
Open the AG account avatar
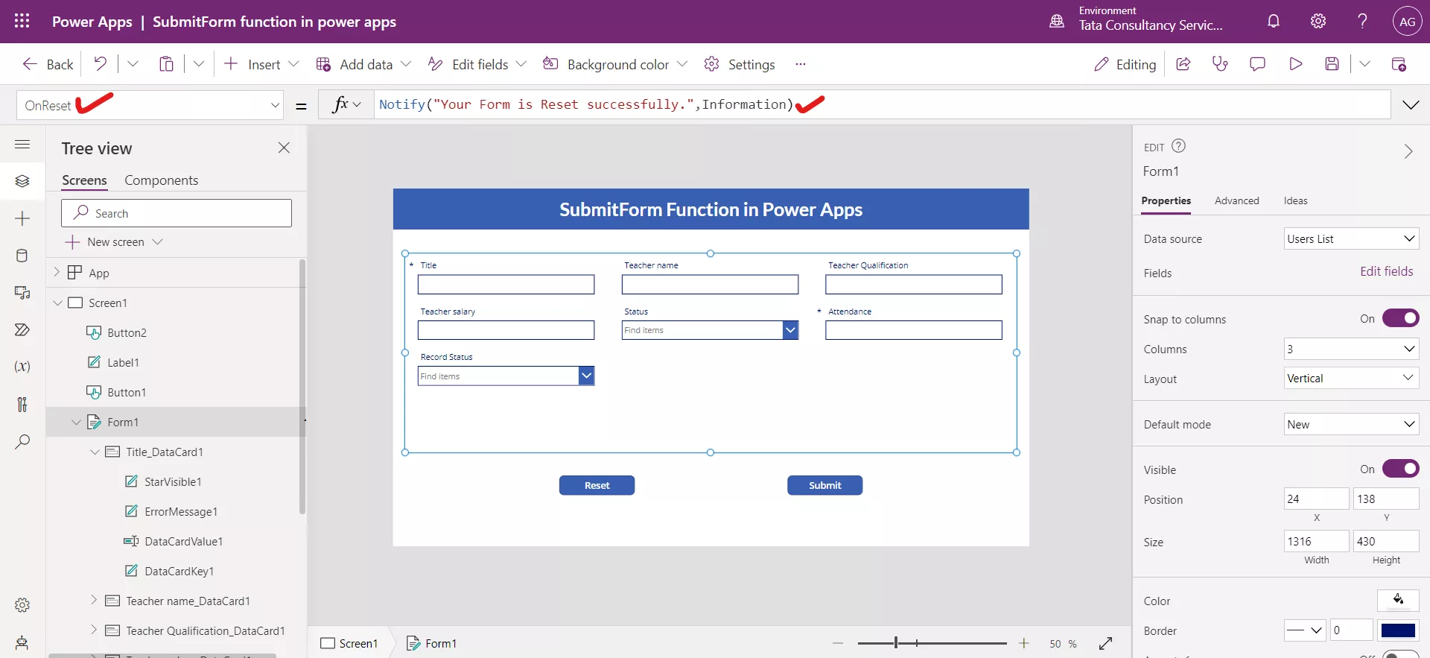click(x=1407, y=22)
